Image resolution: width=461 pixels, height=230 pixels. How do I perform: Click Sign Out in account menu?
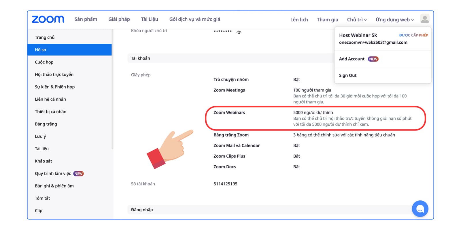pos(347,75)
